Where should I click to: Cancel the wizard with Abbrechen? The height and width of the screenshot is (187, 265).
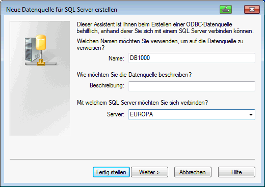[193, 172]
